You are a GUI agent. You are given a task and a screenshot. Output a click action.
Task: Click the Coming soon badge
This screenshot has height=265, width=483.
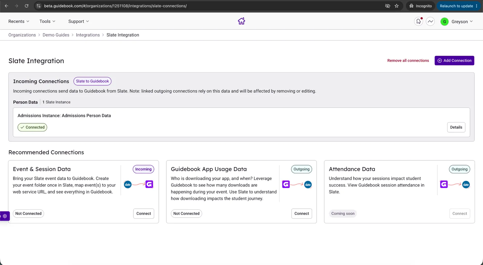(x=343, y=213)
